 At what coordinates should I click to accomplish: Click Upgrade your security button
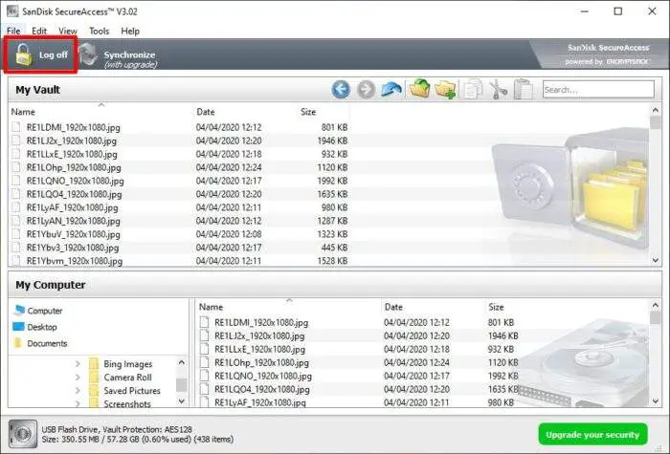[x=592, y=434]
